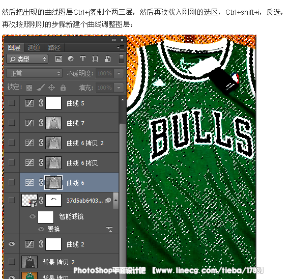Close the layers panel
This screenshot has height=279, width=289.
pos(122,40)
